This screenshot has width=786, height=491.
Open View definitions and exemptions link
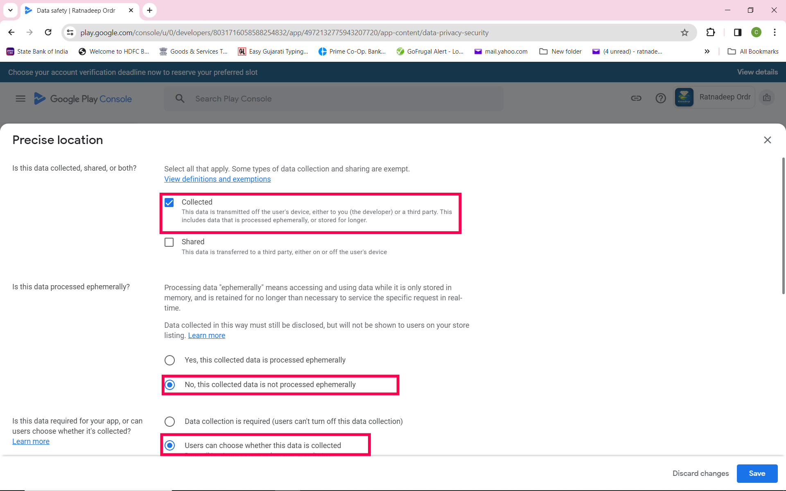tap(217, 179)
